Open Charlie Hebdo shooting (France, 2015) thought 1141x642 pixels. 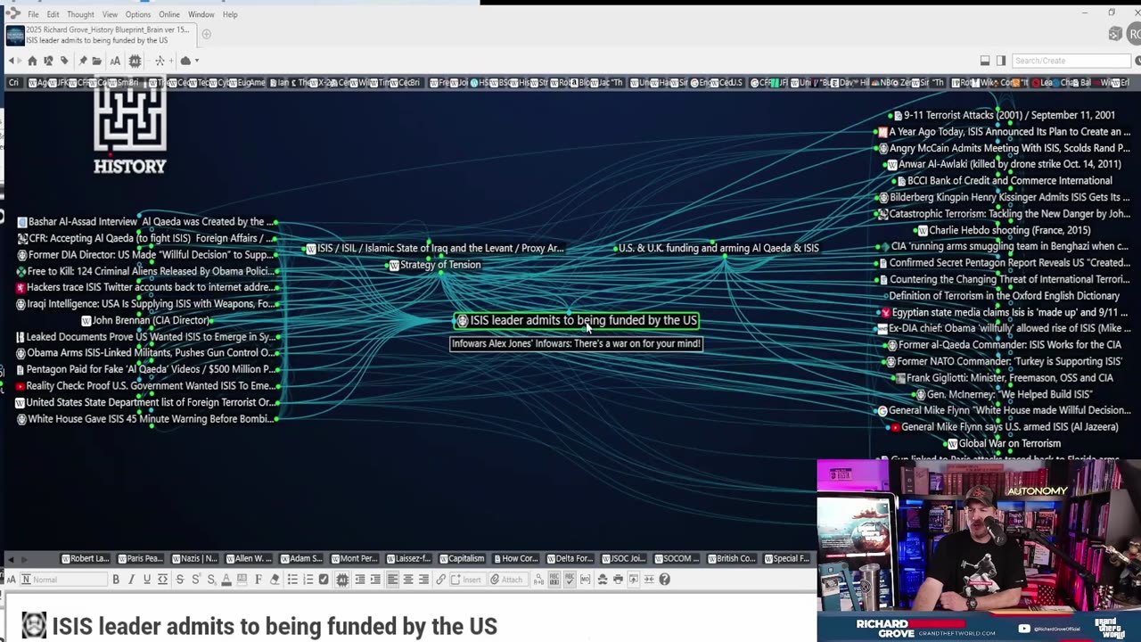(1004, 230)
